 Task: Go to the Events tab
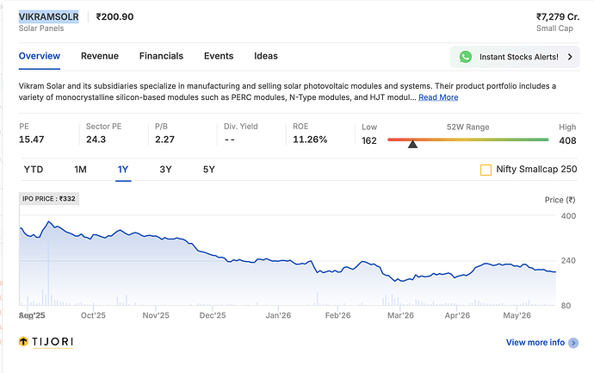tap(219, 56)
